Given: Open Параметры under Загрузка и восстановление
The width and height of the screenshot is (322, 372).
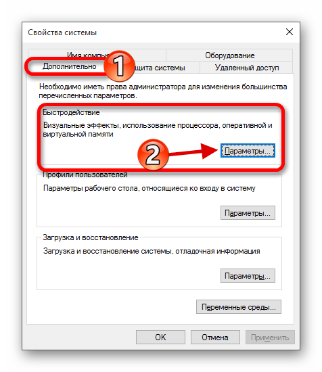Looking at the screenshot, I should coord(248,276).
